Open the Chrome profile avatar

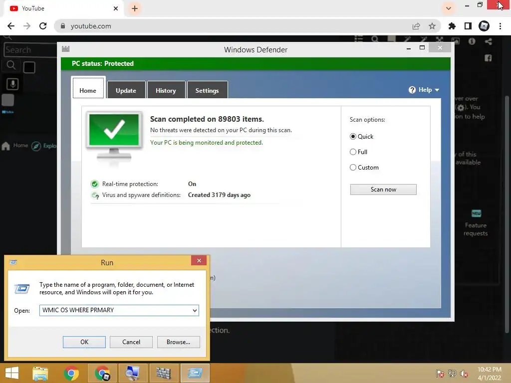coord(484,26)
